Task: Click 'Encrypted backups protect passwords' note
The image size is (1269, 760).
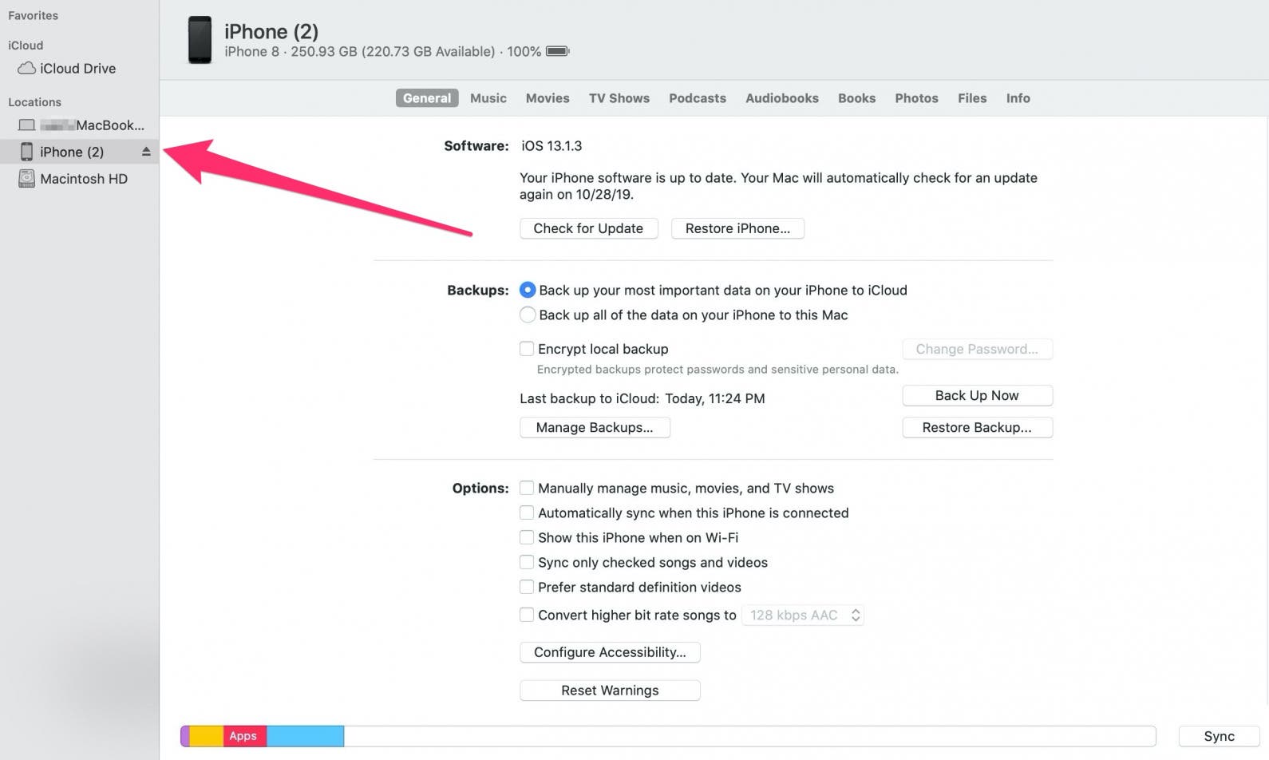Action: [718, 370]
